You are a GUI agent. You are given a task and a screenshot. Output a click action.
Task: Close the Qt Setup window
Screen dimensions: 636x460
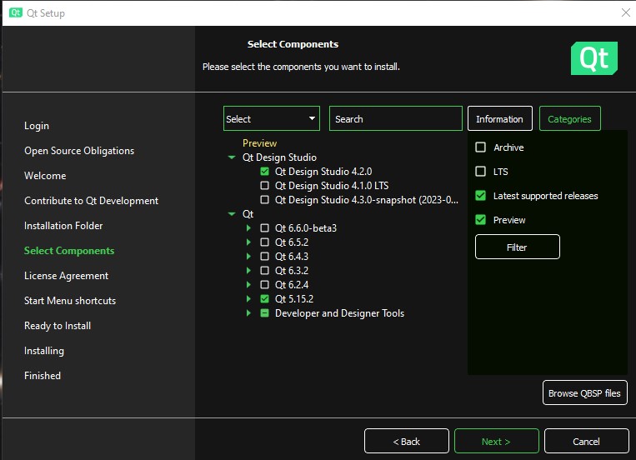626,12
